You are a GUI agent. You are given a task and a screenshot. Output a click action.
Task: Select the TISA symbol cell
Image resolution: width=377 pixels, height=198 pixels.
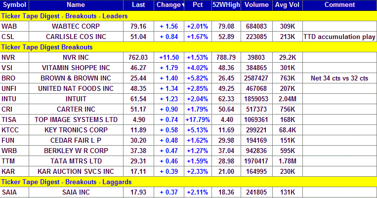[14, 119]
